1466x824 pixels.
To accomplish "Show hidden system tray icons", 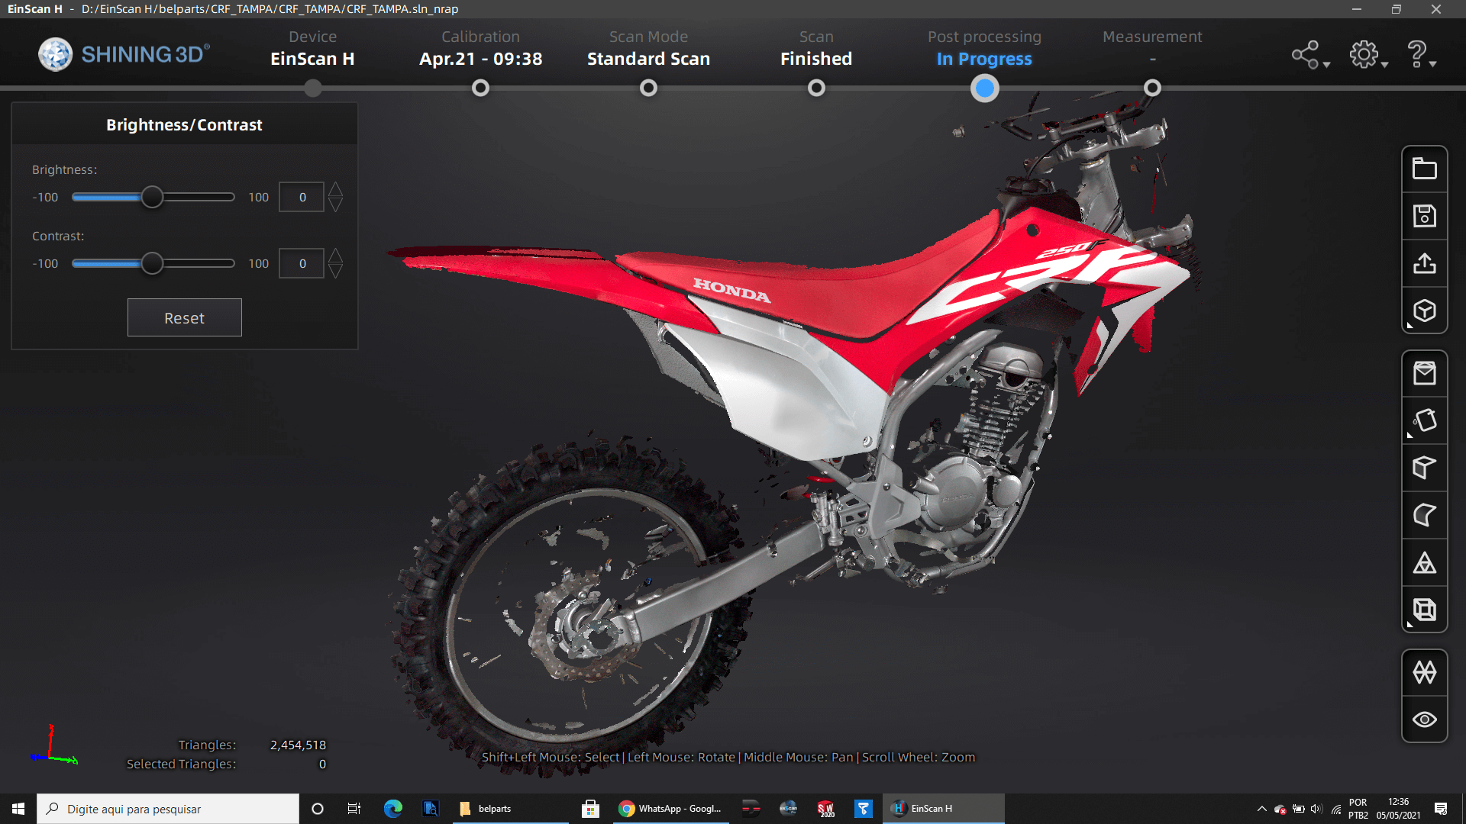I will click(1261, 809).
